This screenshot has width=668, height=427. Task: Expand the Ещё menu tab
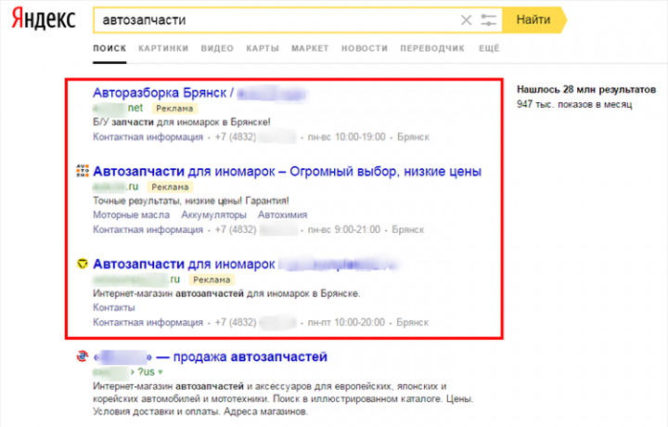click(x=489, y=48)
